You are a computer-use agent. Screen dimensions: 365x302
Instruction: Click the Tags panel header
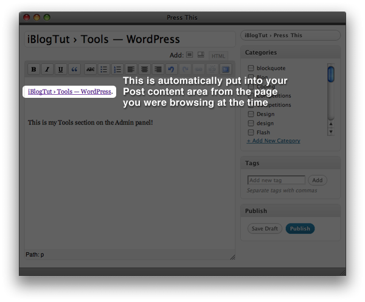(291, 163)
